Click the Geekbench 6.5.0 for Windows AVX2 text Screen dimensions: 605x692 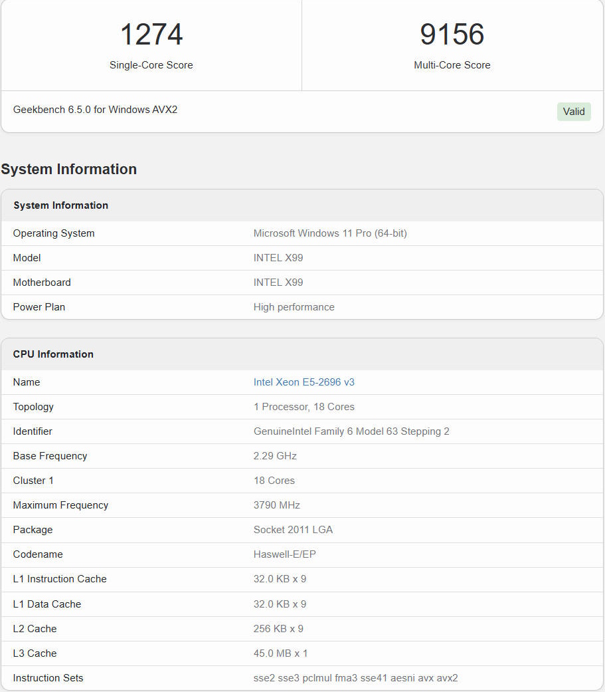tap(95, 110)
